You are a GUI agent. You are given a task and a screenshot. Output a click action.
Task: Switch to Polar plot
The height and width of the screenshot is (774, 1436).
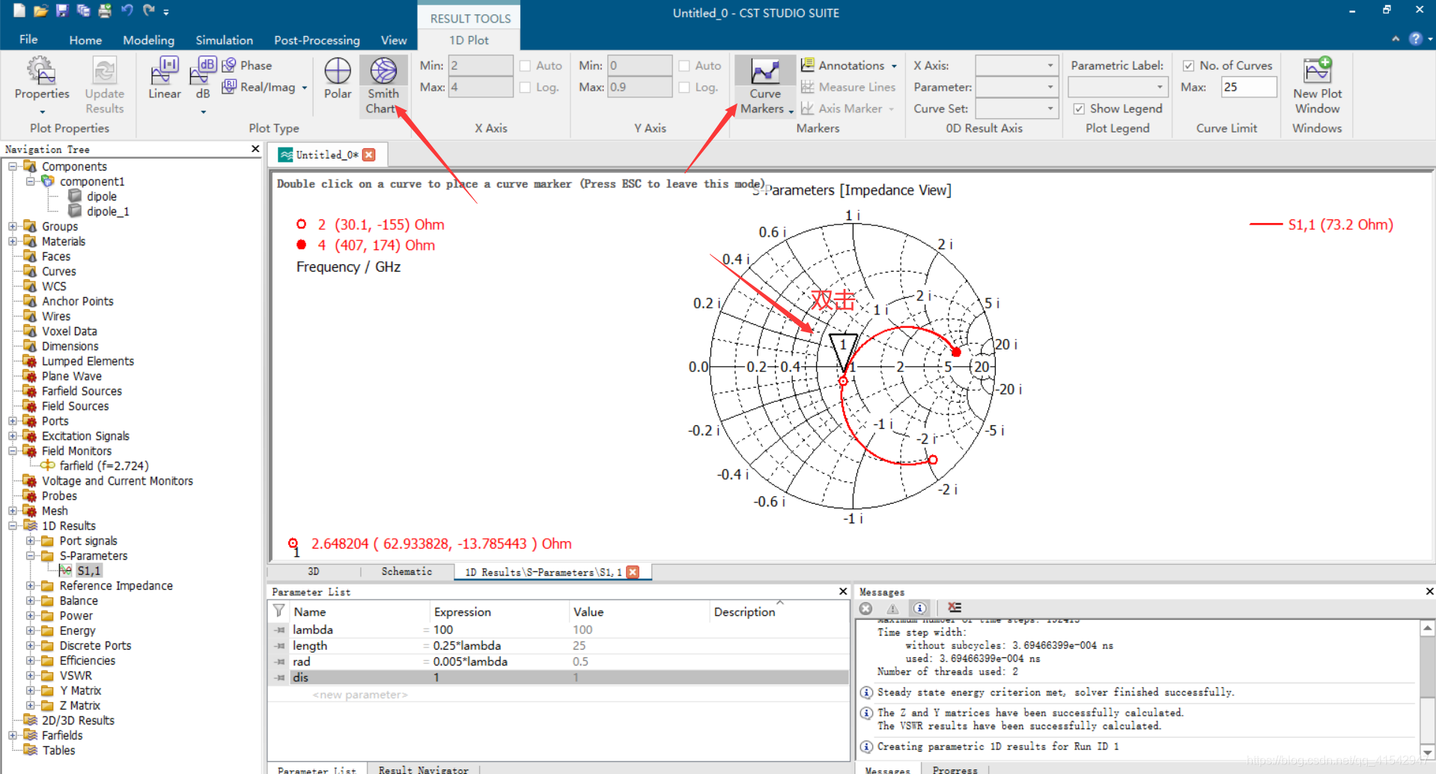coord(338,79)
